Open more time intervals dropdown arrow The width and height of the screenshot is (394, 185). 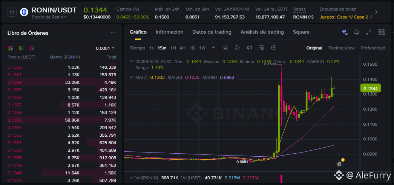click(213, 48)
